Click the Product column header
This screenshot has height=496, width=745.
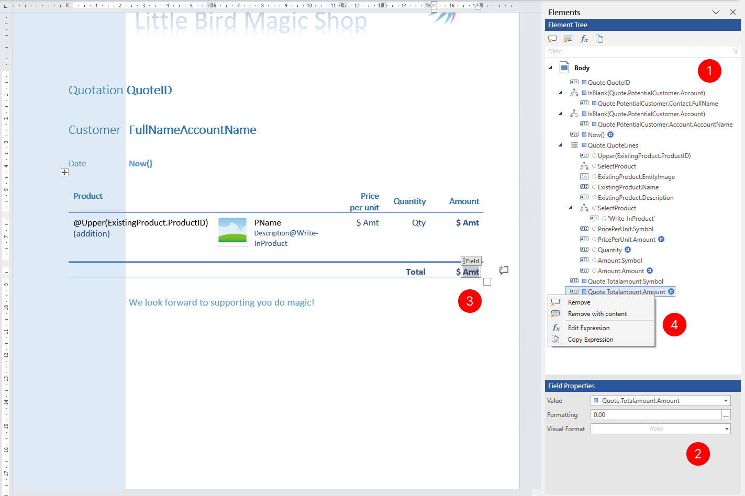[x=88, y=196]
